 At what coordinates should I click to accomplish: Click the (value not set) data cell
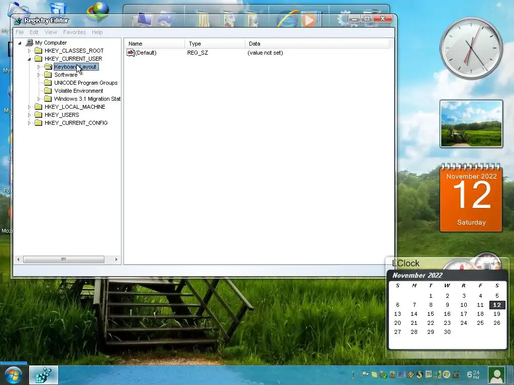[265, 53]
